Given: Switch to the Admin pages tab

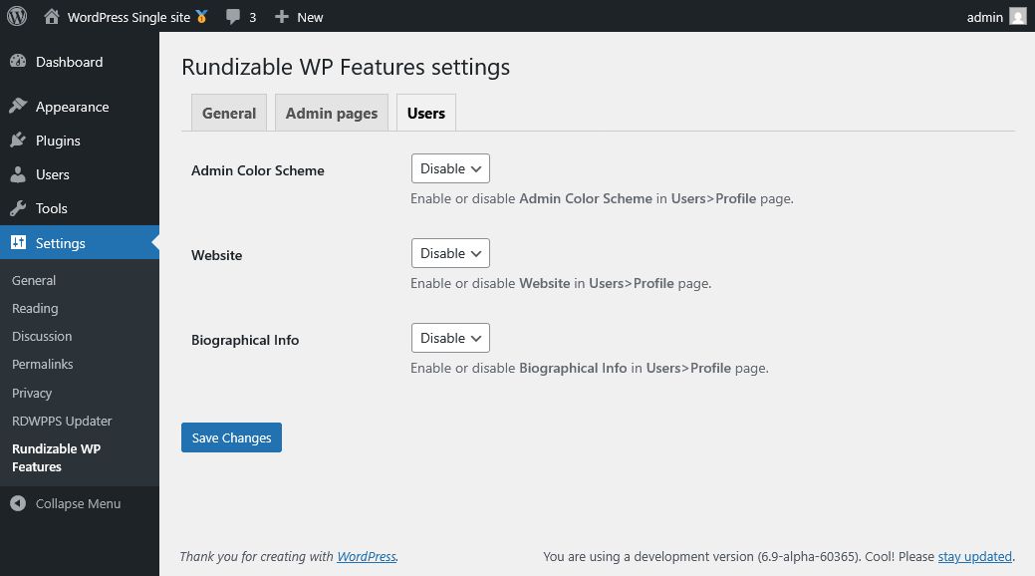Looking at the screenshot, I should (331, 113).
